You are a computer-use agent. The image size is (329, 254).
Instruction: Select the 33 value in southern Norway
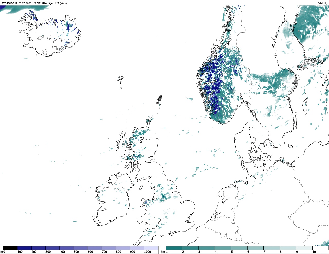(217, 90)
